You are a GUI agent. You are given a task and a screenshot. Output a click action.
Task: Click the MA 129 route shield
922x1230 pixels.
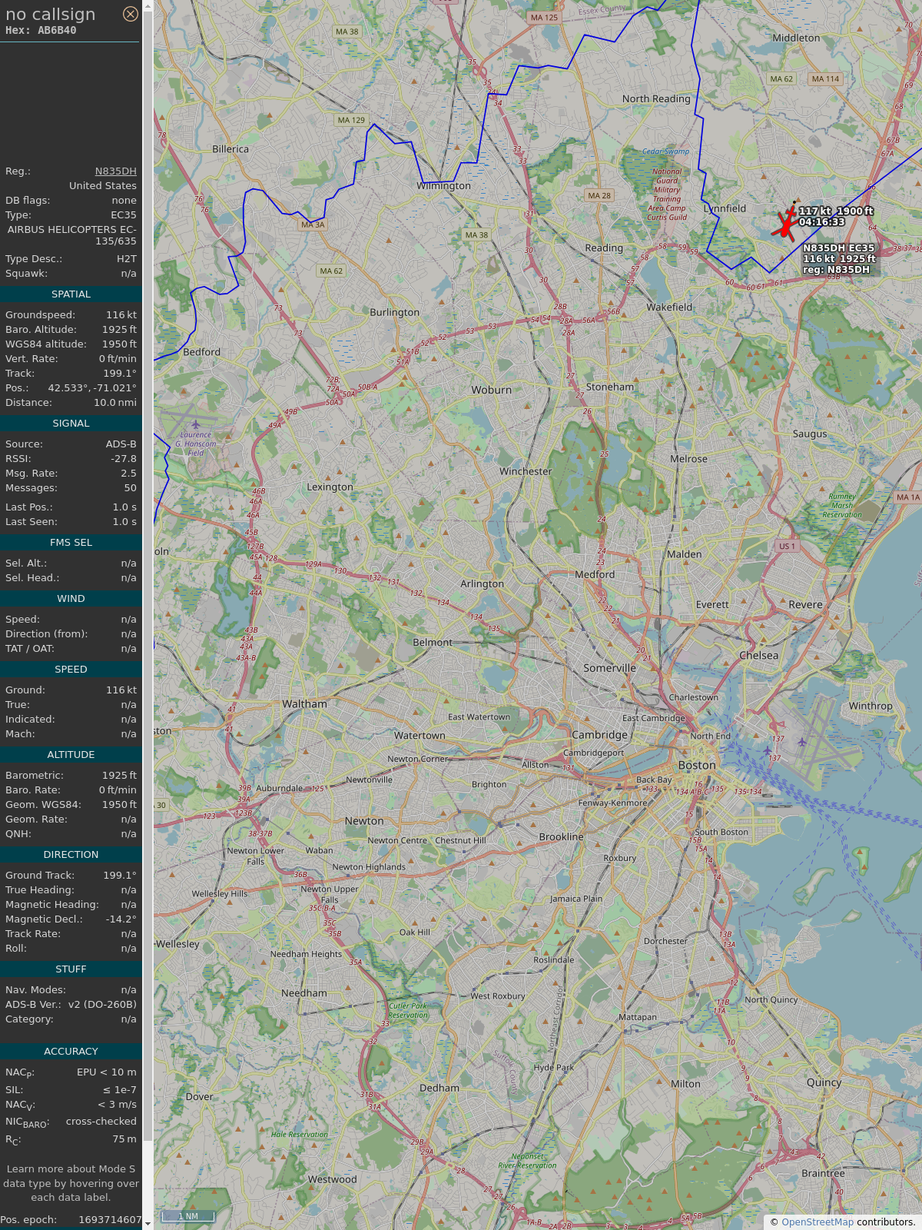click(x=351, y=120)
